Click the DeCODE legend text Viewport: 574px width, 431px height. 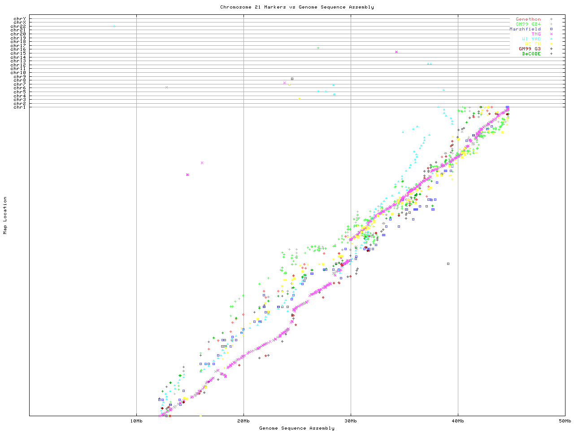[x=531, y=54]
